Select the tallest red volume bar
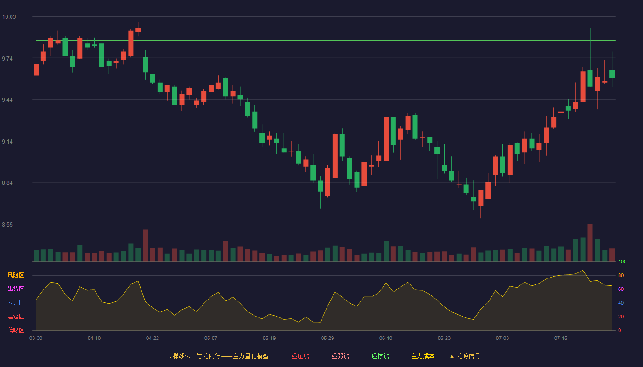Screen dimensions: 643x367 click(x=590, y=243)
